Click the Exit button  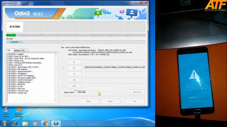tap(135, 101)
